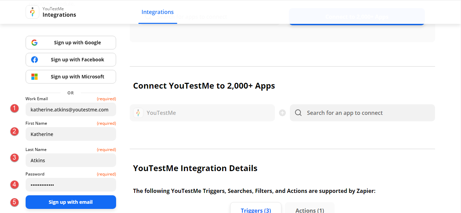Focus the Work Email input field
461x213 pixels.
pos(71,110)
